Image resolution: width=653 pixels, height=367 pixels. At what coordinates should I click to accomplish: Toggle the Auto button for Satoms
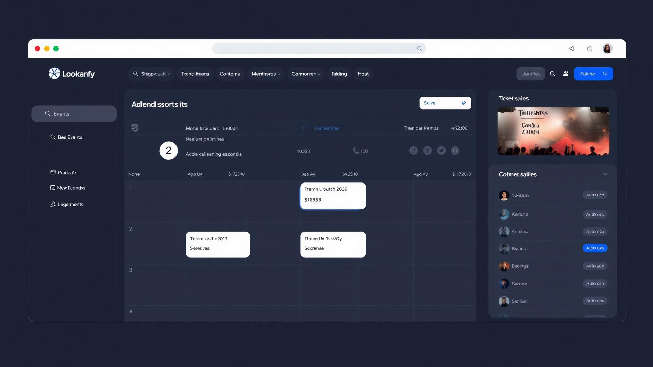coord(595,284)
